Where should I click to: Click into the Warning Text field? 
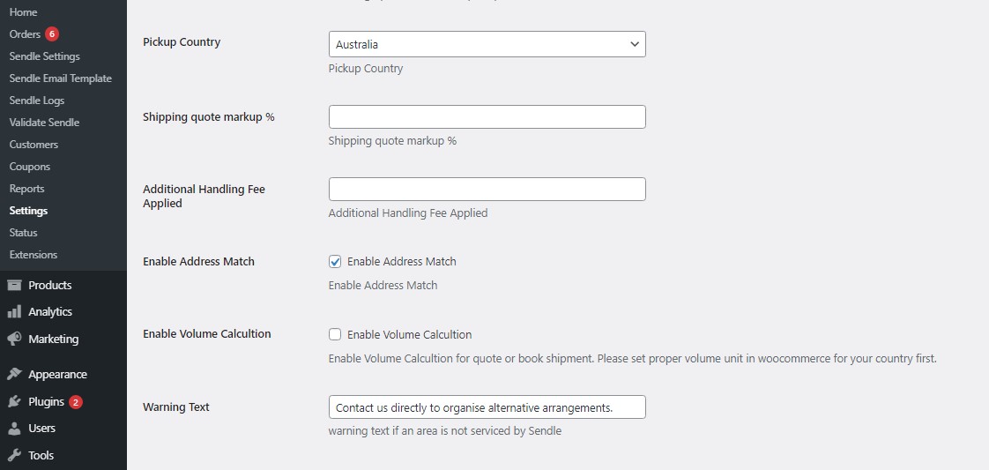(487, 407)
